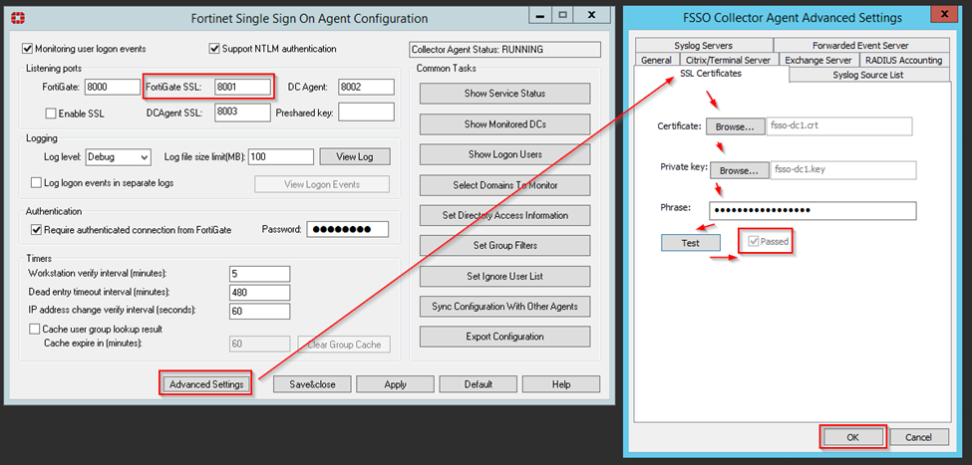Click Export Configuration button

[x=504, y=337]
